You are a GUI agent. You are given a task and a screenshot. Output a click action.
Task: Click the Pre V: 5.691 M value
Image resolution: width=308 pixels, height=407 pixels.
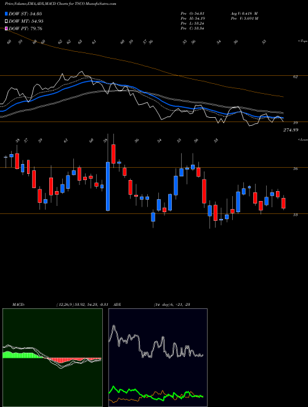coord(244,18)
